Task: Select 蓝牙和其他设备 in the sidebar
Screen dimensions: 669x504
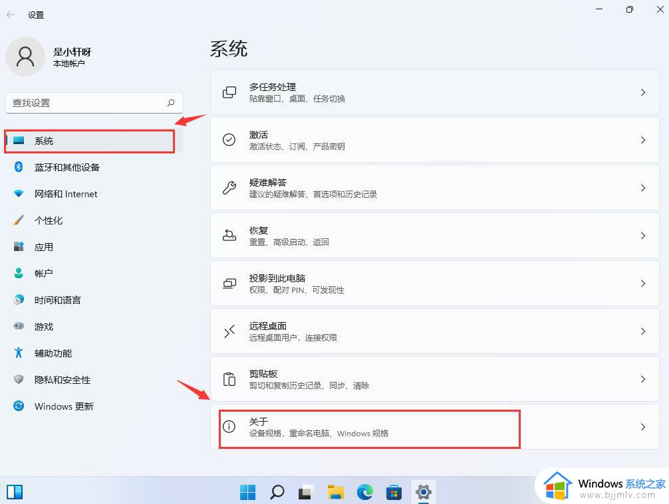Action: [x=94, y=167]
